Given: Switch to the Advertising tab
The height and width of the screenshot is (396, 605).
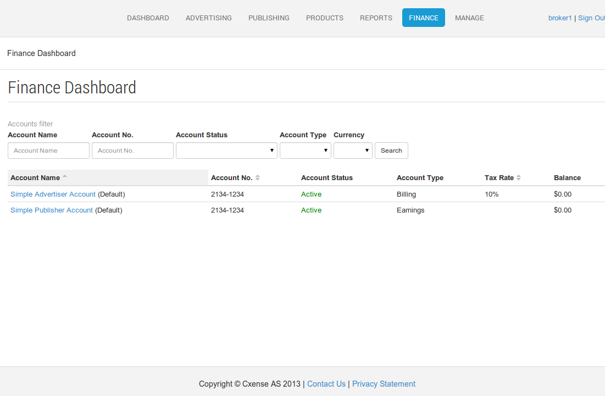Looking at the screenshot, I should (x=208, y=18).
